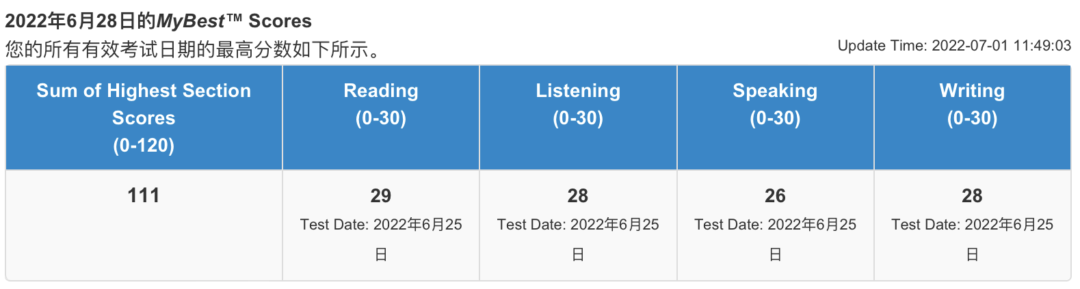Image resolution: width=1080 pixels, height=289 pixels.
Task: Click the Chinese subtitle about highest scores
Action: [194, 49]
